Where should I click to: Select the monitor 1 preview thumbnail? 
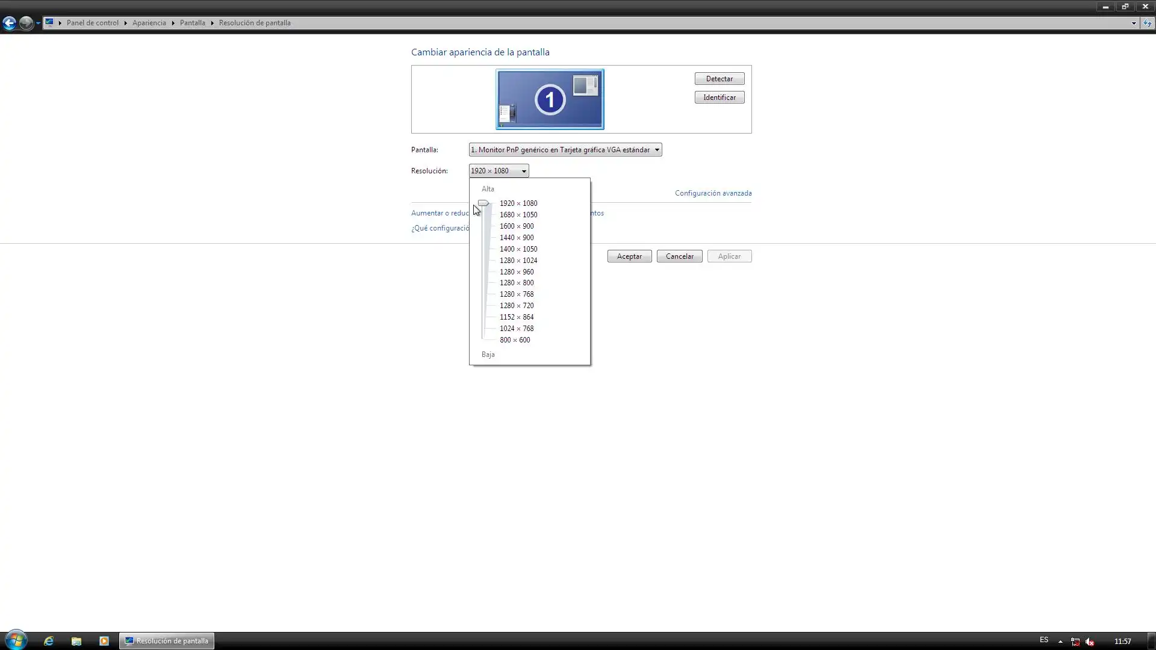coord(550,99)
